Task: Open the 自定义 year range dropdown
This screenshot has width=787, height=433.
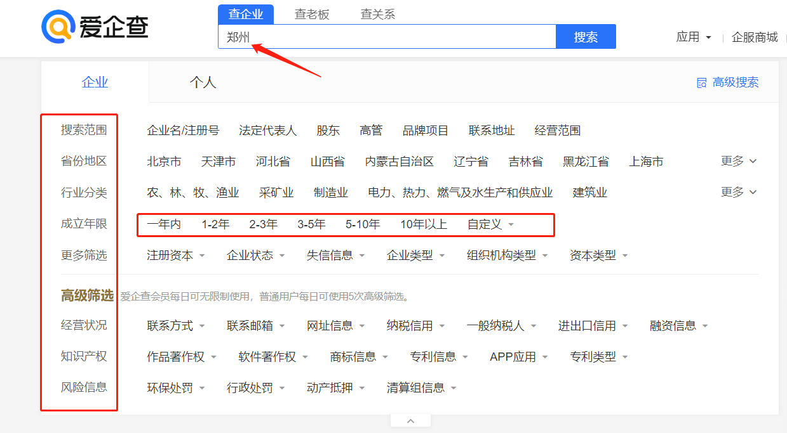Action: click(x=490, y=224)
